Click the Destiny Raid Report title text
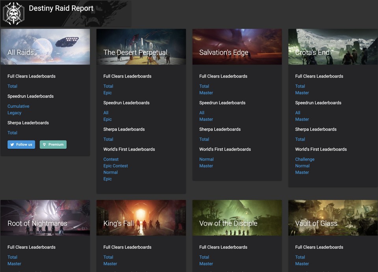 tap(61, 8)
